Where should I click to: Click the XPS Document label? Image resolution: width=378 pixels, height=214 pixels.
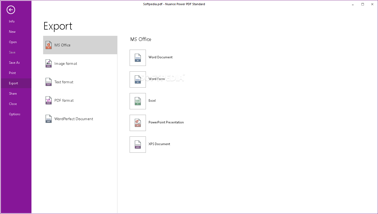pyautogui.click(x=159, y=144)
